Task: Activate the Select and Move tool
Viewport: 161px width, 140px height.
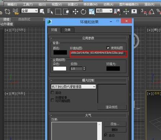Action: click(76, 12)
